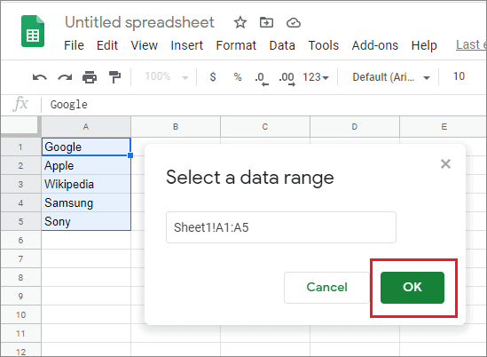This screenshot has width=487, height=357.
Task: Increase decimal places
Action: (x=287, y=78)
